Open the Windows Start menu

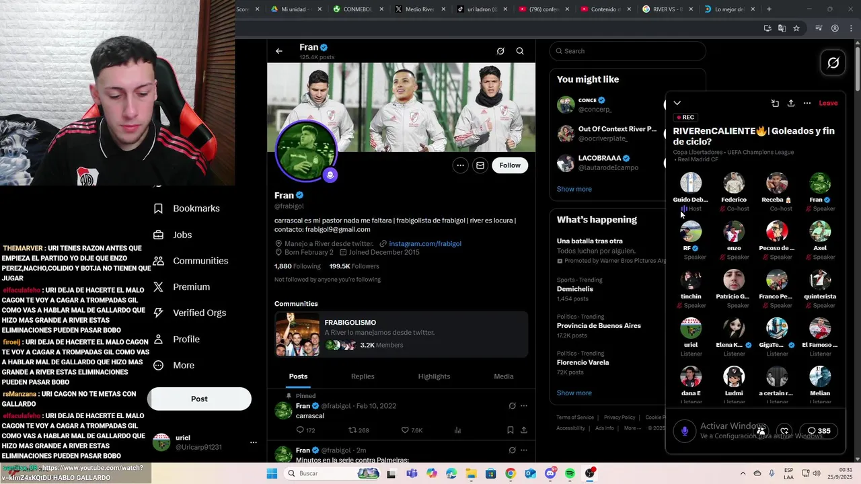272,473
